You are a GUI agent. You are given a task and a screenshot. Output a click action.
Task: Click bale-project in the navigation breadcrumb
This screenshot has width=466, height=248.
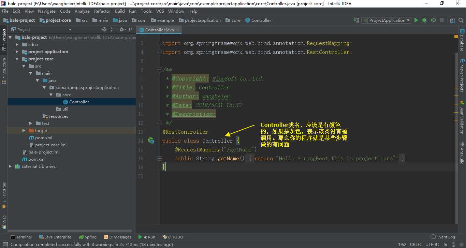tap(19, 20)
